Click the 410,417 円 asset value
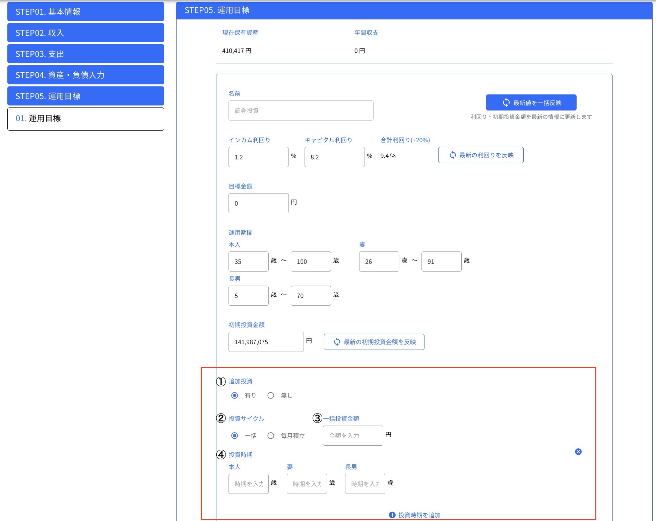Image resolution: width=656 pixels, height=521 pixels. (x=237, y=51)
